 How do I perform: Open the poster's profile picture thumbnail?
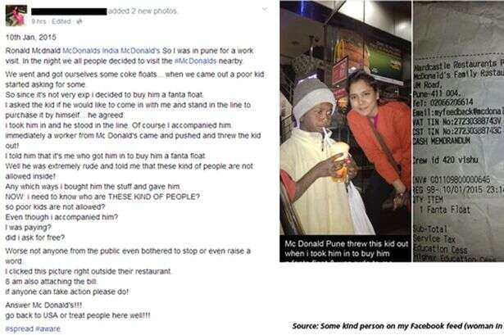(16, 16)
